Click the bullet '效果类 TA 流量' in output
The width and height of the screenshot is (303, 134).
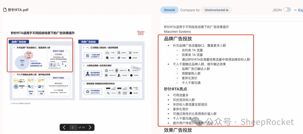[x=192, y=55]
